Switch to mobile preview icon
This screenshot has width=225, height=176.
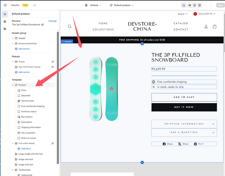pos(195,5)
